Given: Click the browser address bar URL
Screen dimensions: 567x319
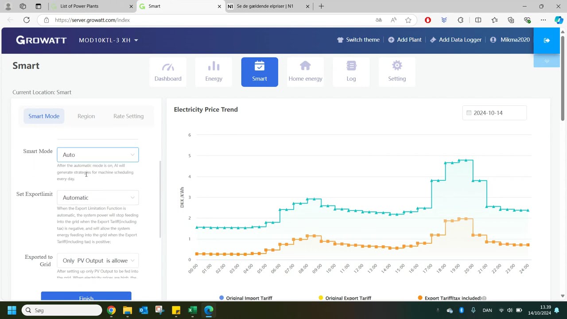Looking at the screenshot, I should coord(93,20).
